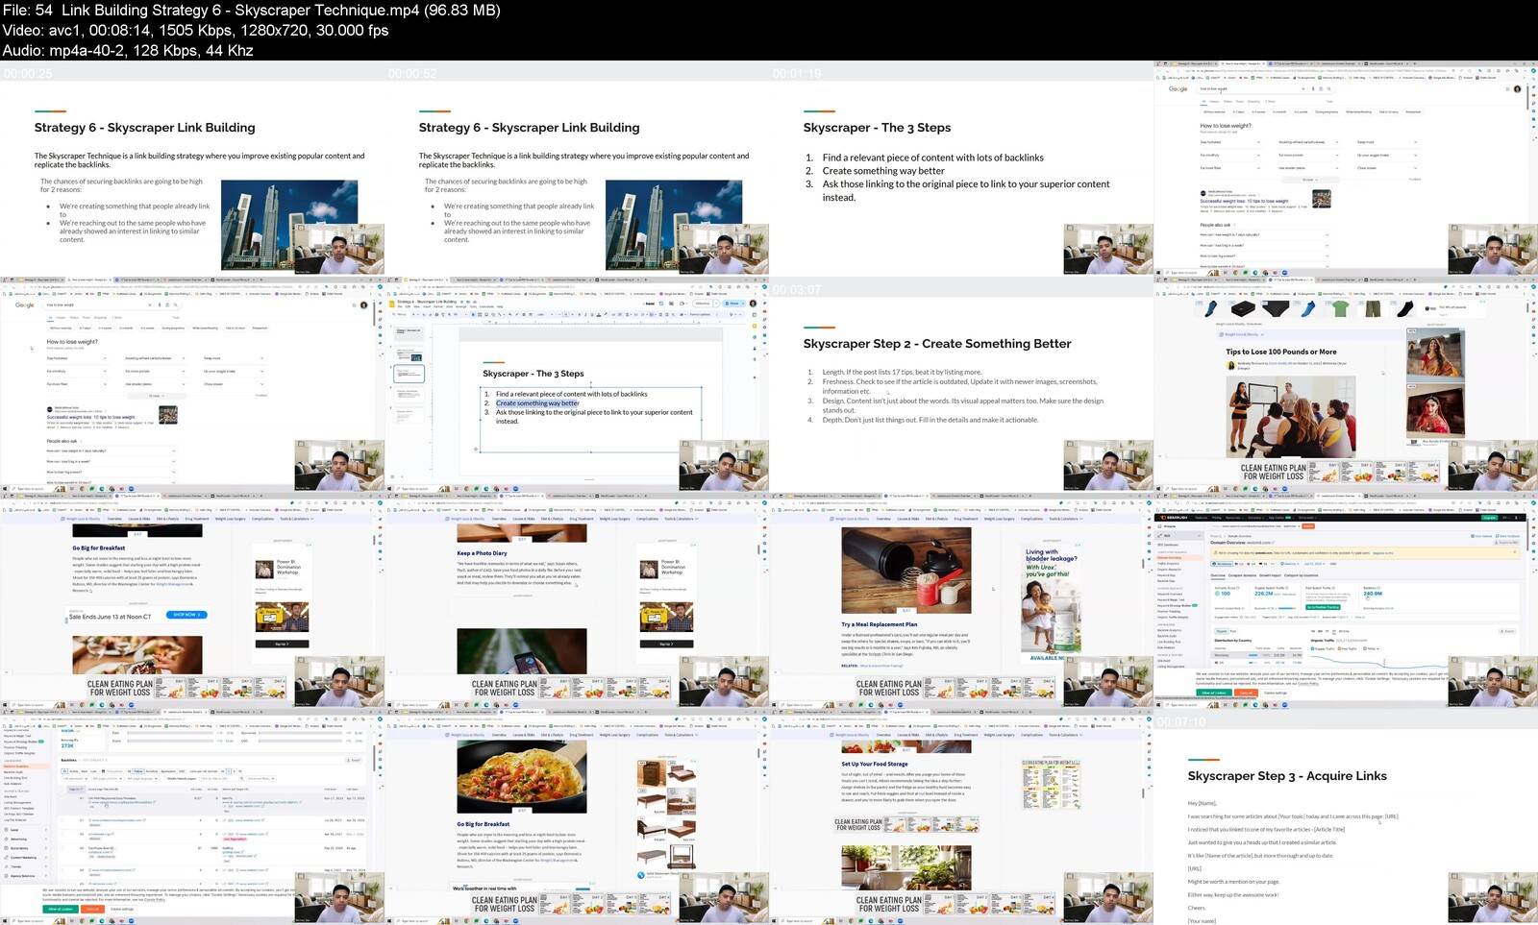Toggle Organic Traffic checkbox in the Semrush chart
This screenshot has width=1538, height=925.
tap(1314, 648)
